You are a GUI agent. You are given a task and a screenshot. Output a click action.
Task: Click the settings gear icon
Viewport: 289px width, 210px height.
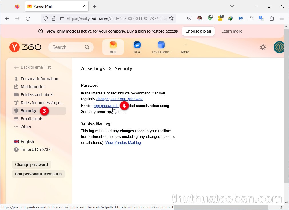pos(263,47)
